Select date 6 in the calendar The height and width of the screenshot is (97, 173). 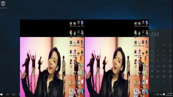click(x=158, y=61)
